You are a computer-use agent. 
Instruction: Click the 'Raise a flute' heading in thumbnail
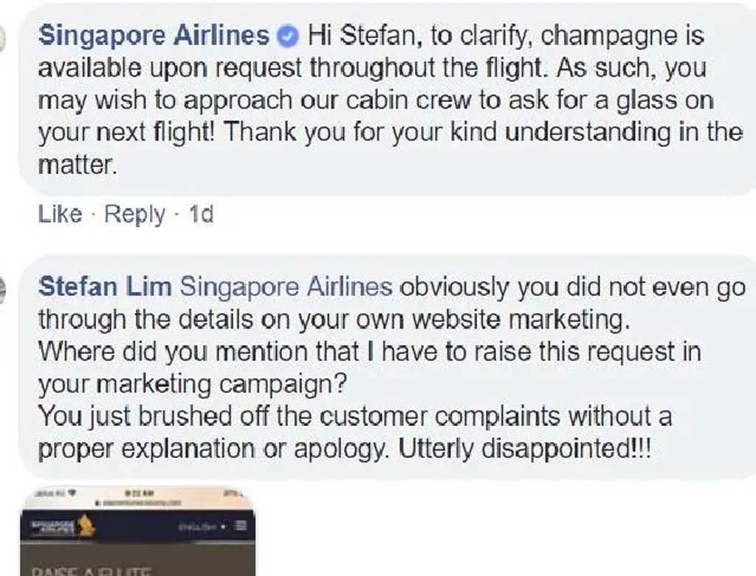click(x=92, y=572)
